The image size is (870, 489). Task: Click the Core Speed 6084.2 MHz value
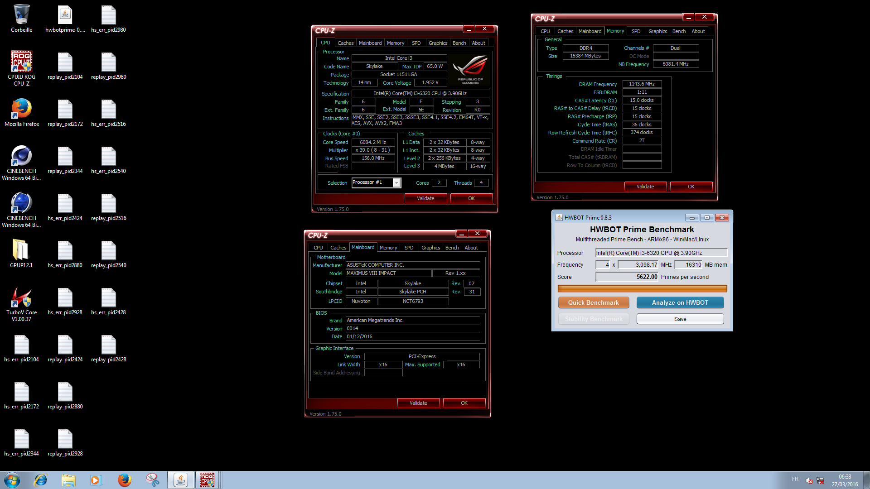click(x=373, y=142)
